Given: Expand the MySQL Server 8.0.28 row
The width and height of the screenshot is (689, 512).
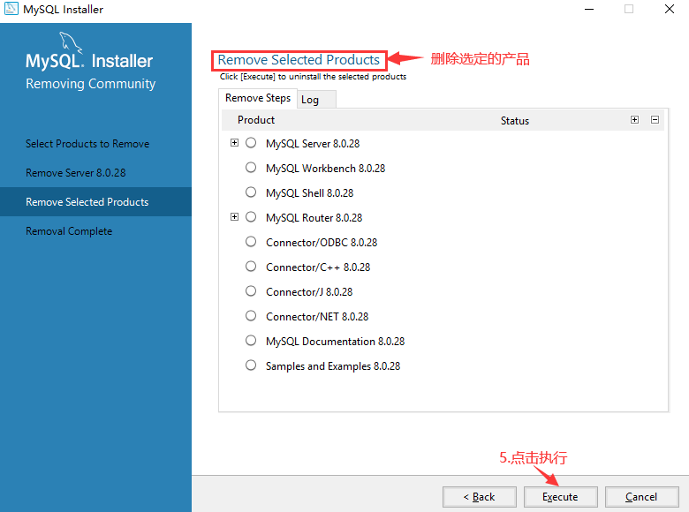Looking at the screenshot, I should pyautogui.click(x=235, y=143).
